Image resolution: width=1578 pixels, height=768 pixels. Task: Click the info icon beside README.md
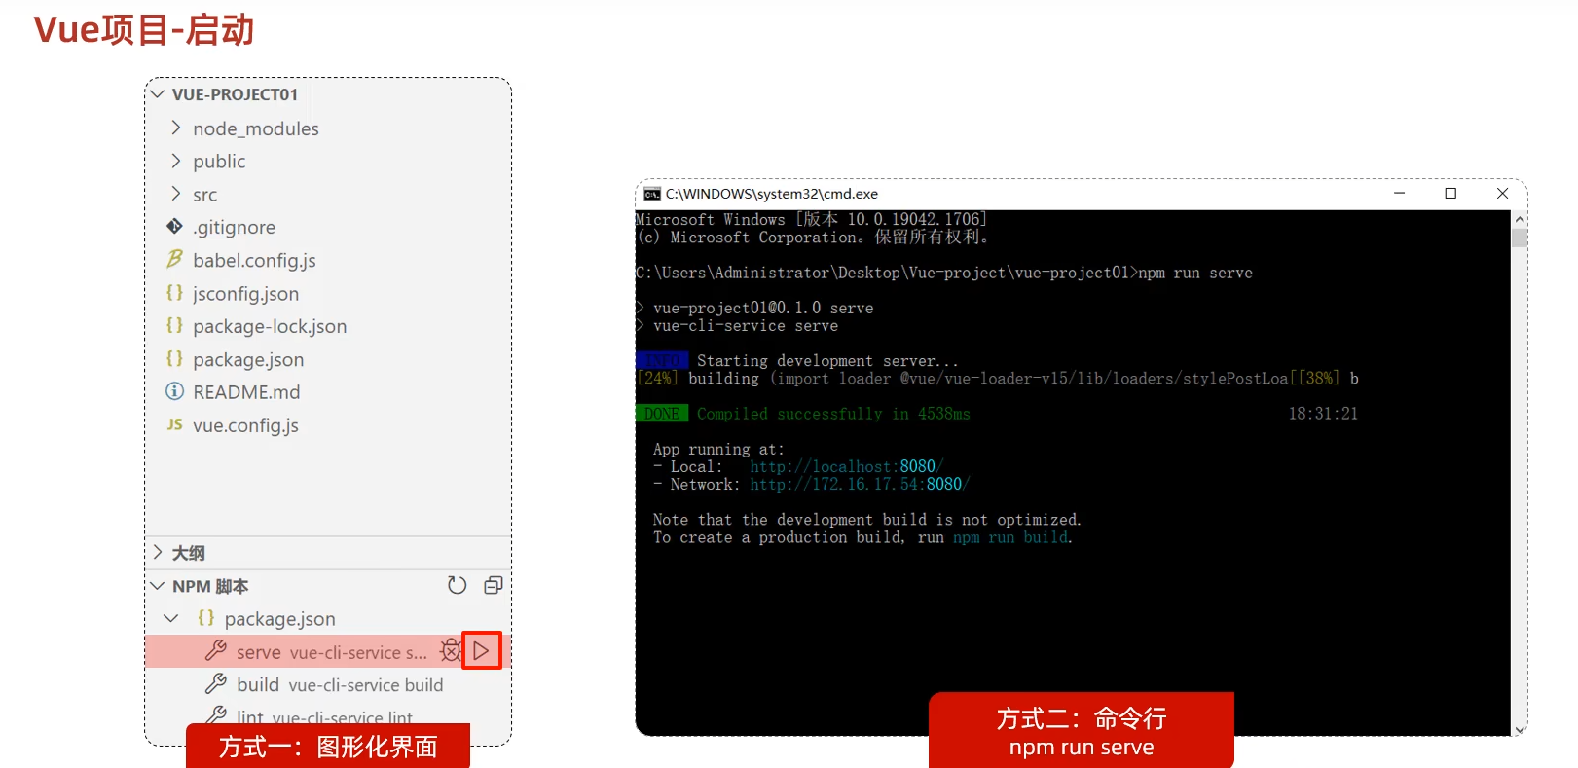pyautogui.click(x=174, y=391)
